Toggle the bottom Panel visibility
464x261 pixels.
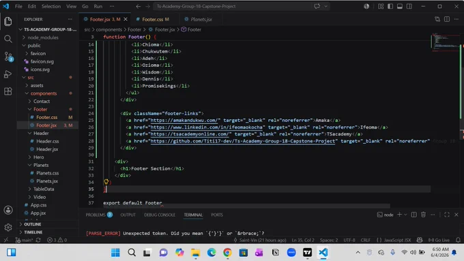pos(400,6)
